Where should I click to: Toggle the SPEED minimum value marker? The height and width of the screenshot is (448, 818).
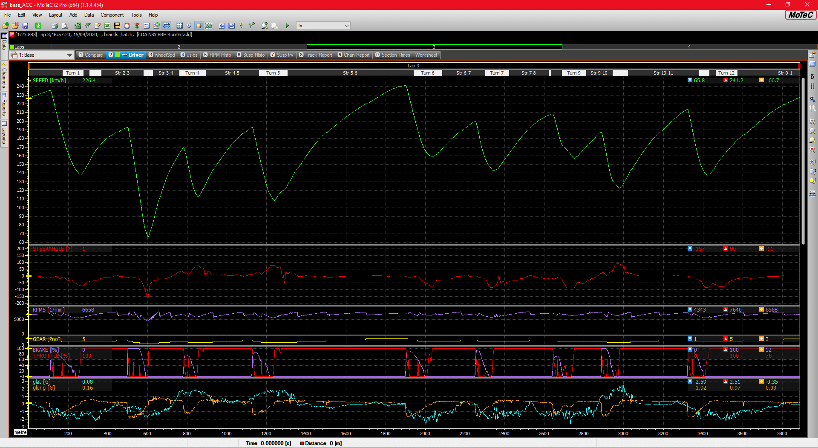pos(690,80)
